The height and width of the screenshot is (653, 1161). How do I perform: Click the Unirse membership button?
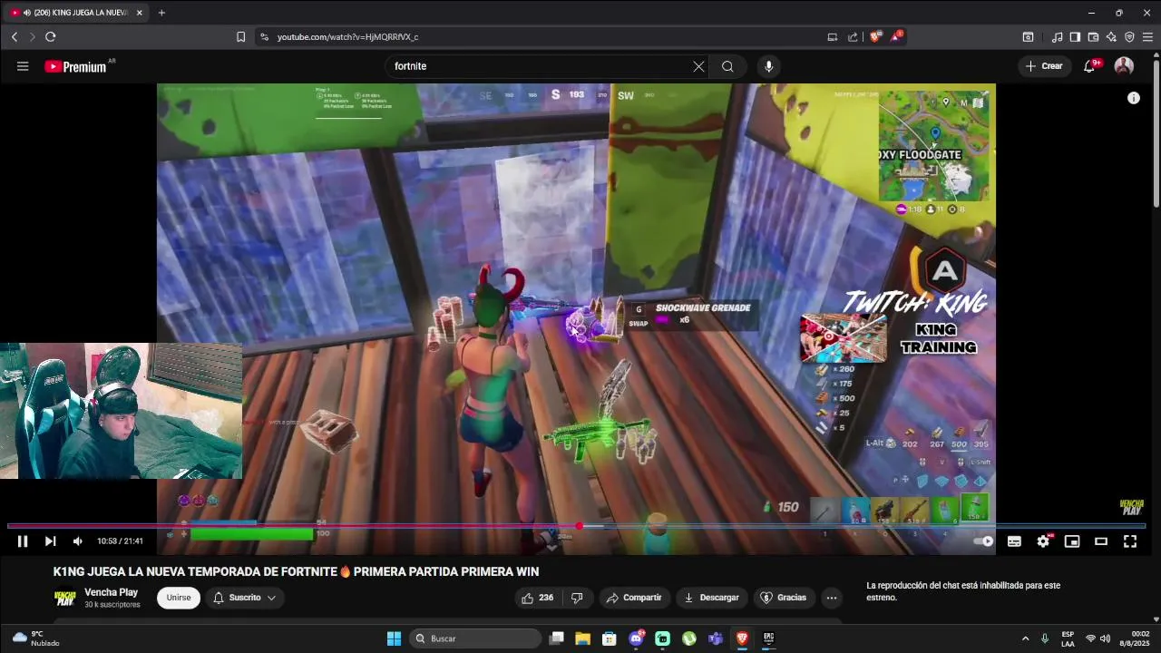coord(179,598)
